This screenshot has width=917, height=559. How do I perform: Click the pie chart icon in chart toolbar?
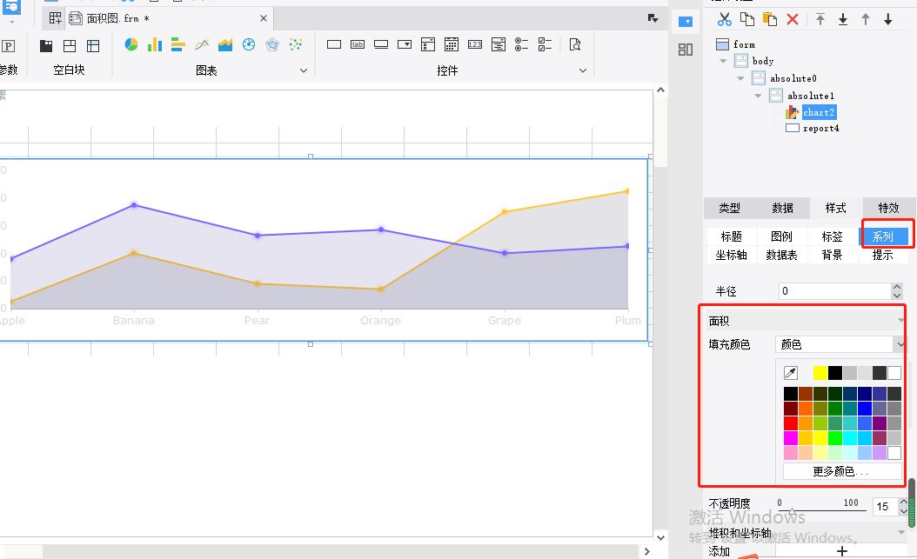pyautogui.click(x=131, y=44)
